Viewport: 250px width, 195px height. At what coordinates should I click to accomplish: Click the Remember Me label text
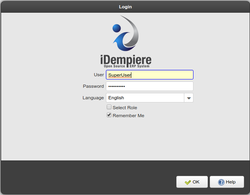[128, 116]
